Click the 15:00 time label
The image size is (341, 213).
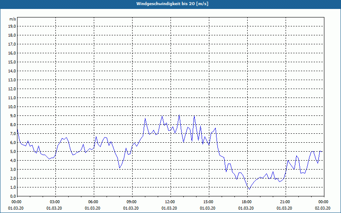pos(209,202)
